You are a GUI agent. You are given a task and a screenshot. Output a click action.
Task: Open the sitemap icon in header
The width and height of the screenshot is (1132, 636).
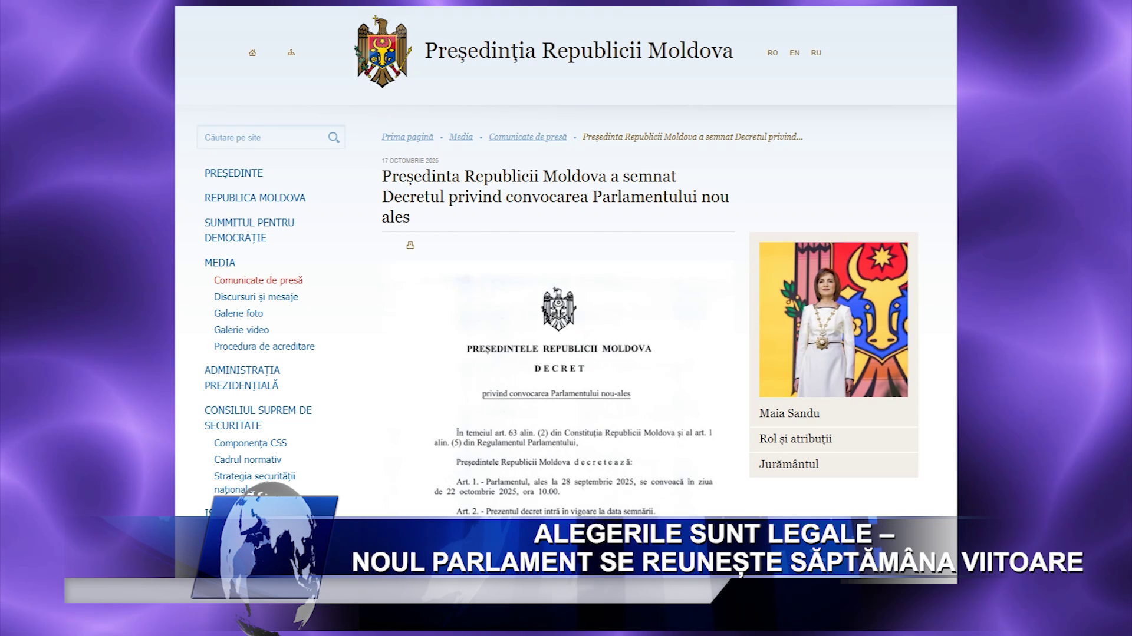pos(291,53)
